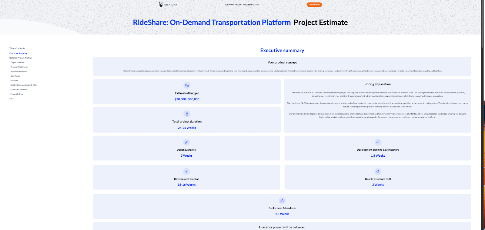Open Detailed Project Analysis section link
485x230 pixels.
21,58
